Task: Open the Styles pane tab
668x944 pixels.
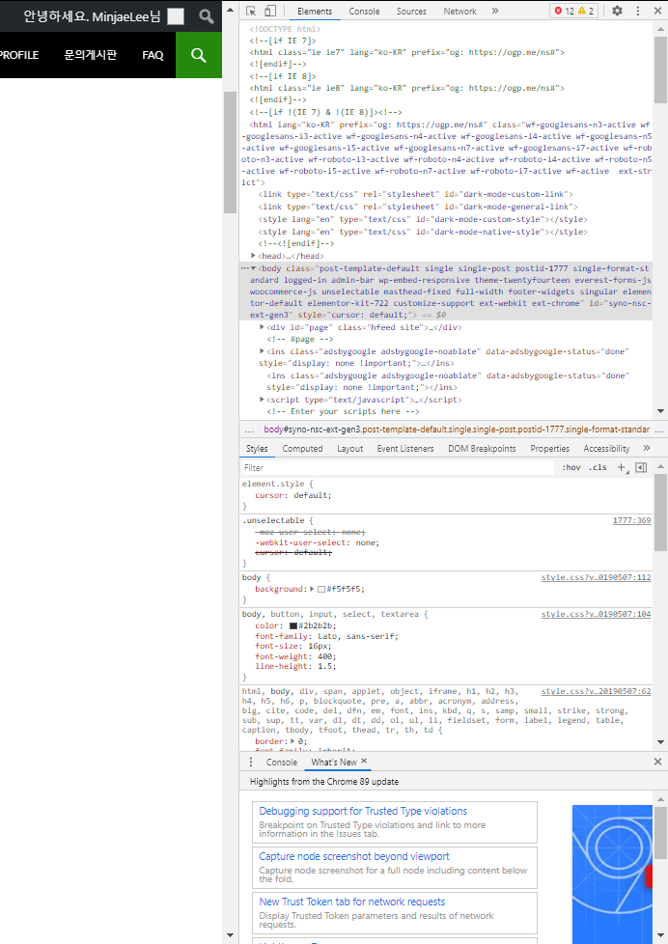Action: click(x=257, y=449)
